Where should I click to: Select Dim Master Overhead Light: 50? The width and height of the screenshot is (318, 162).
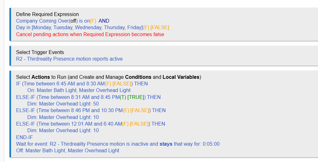63,104
